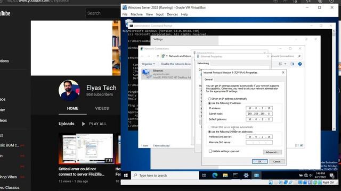The height and width of the screenshot is (191, 341).
Task: Open File Explorer from VM taskbar
Action: pyautogui.click(x=225, y=176)
